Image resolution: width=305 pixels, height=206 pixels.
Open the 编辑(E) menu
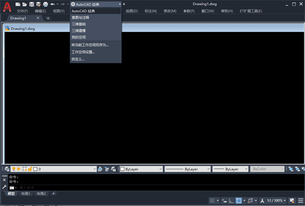[40, 11]
